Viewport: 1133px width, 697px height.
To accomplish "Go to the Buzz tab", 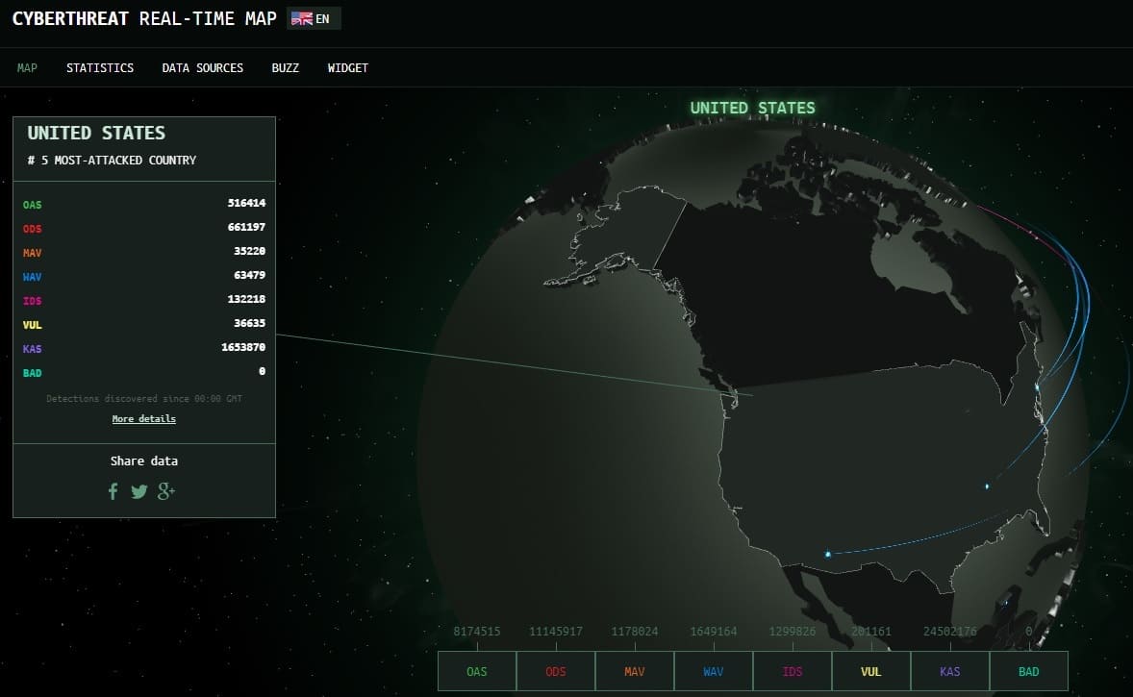I will (286, 68).
